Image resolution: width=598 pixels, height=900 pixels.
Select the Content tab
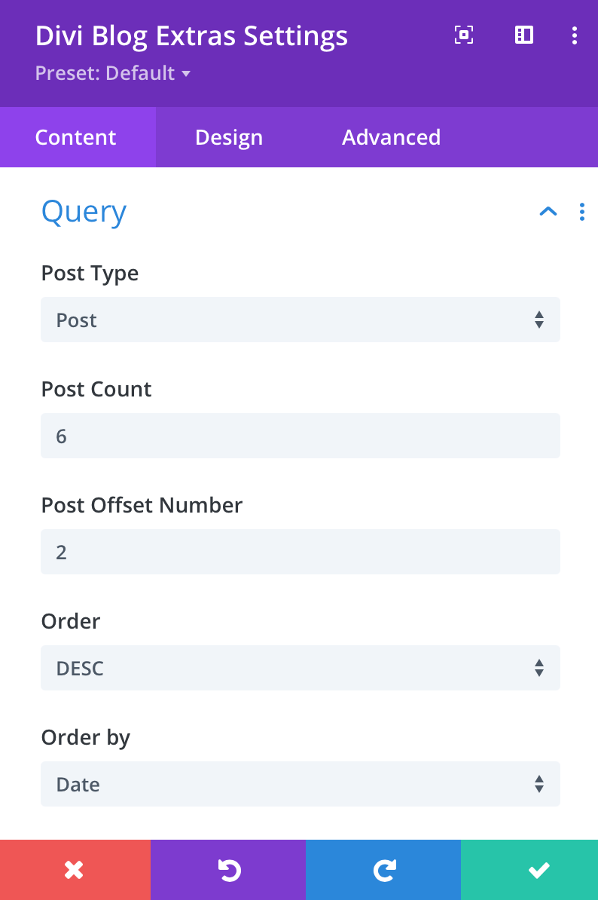[75, 137]
